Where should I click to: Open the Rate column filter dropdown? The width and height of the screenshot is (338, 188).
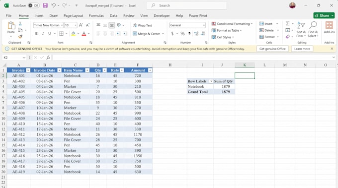point(122,70)
